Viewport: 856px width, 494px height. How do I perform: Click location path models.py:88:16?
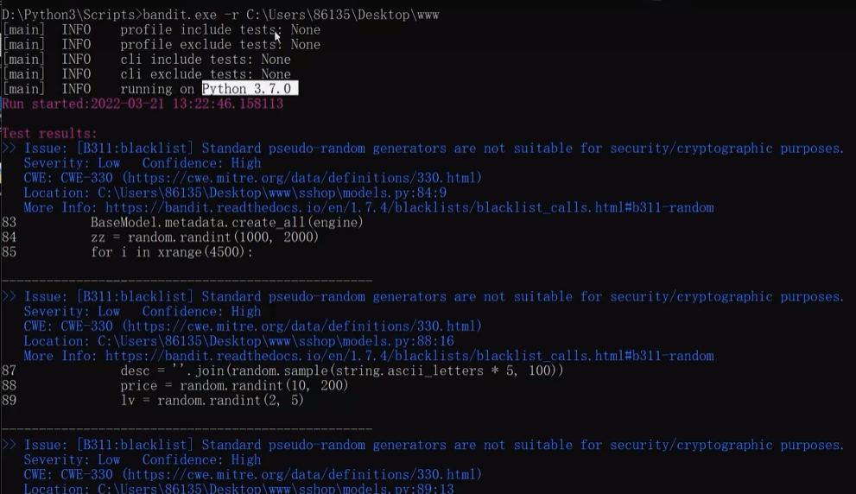coord(276,341)
